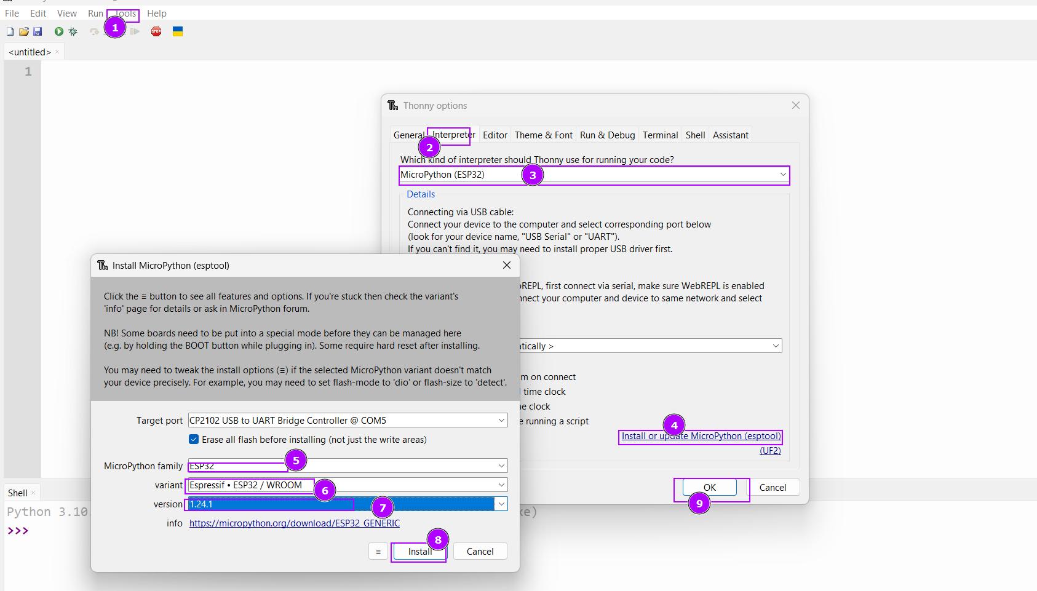Click the Step over toolbar icon
This screenshot has height=591, width=1037.
pos(94,31)
